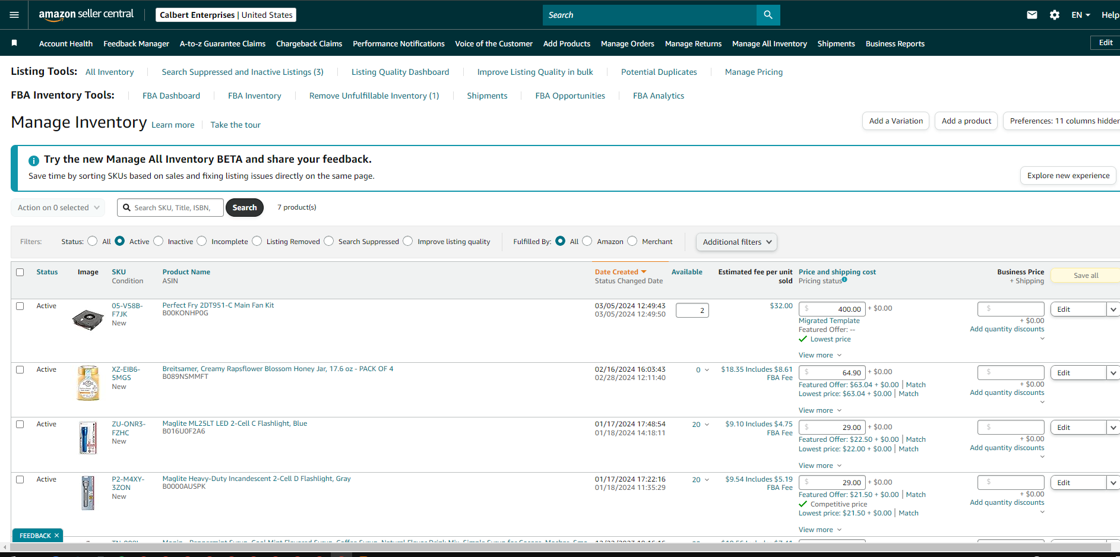Open Business Reports menu item

(x=895, y=43)
